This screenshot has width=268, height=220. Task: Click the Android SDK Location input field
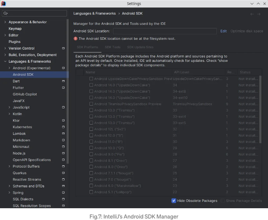coord(165,31)
